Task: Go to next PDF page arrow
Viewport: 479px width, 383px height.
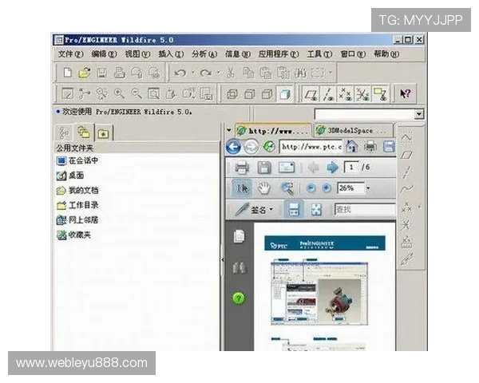Action: click(332, 168)
